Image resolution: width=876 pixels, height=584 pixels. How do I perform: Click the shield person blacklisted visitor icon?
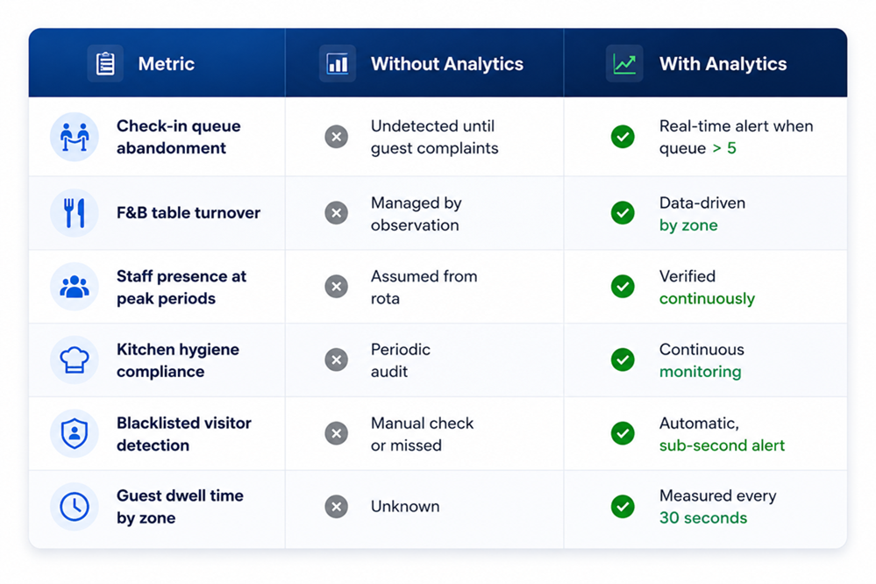tap(75, 434)
